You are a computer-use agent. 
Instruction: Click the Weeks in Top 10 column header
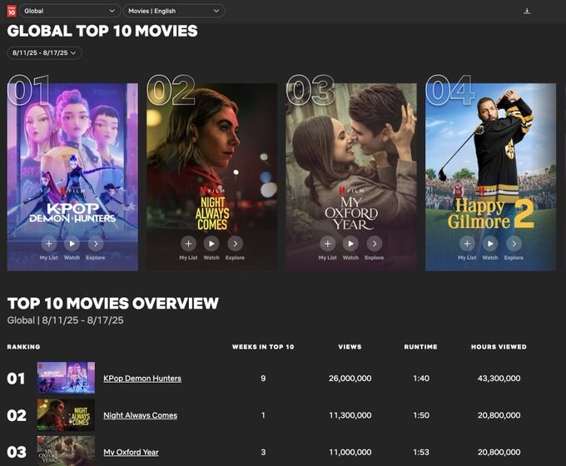(263, 347)
